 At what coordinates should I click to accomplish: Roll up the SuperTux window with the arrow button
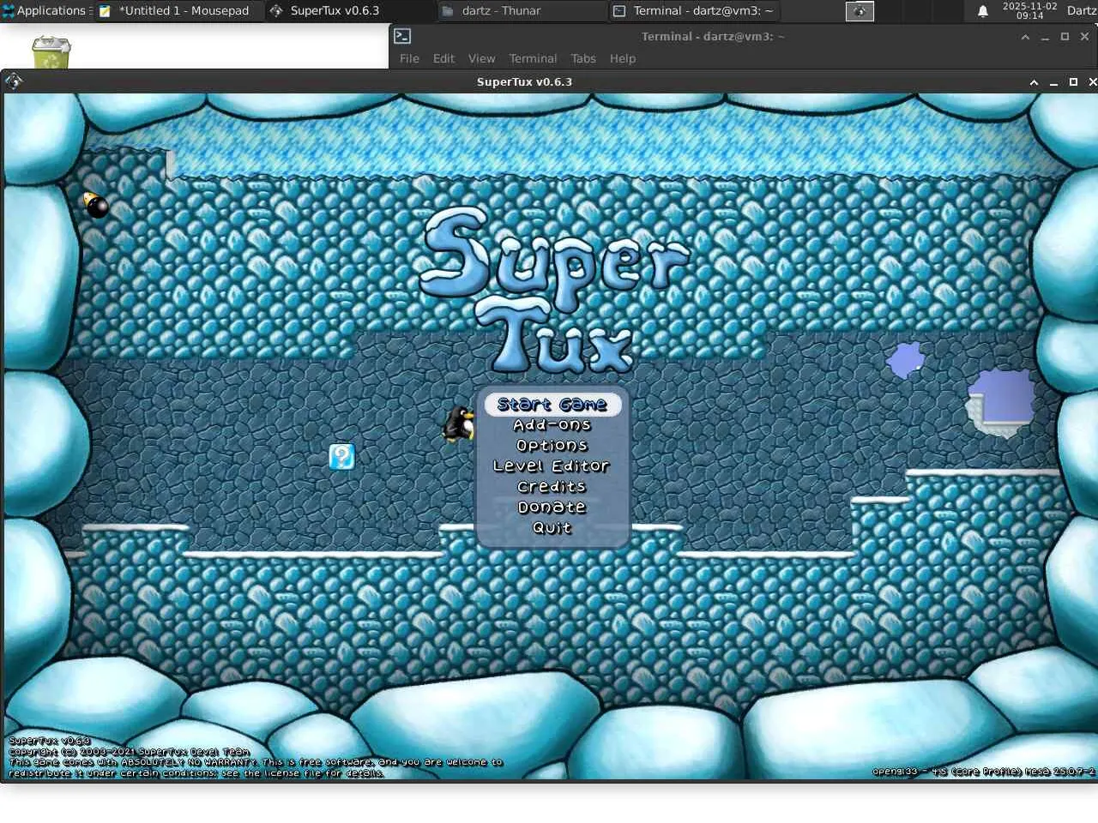pyautogui.click(x=1034, y=82)
